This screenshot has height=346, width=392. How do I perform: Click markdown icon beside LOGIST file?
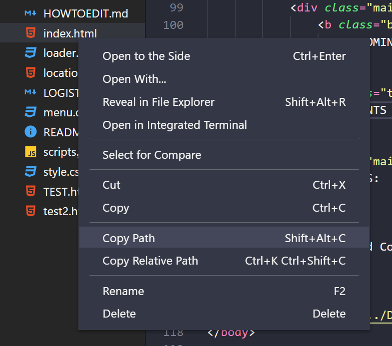pos(30,92)
